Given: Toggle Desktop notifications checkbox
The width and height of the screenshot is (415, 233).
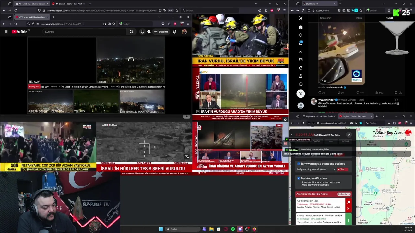Looking at the screenshot, I should (x=299, y=178).
